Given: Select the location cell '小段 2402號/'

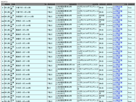Looking at the screenshot, I should point(31,79).
